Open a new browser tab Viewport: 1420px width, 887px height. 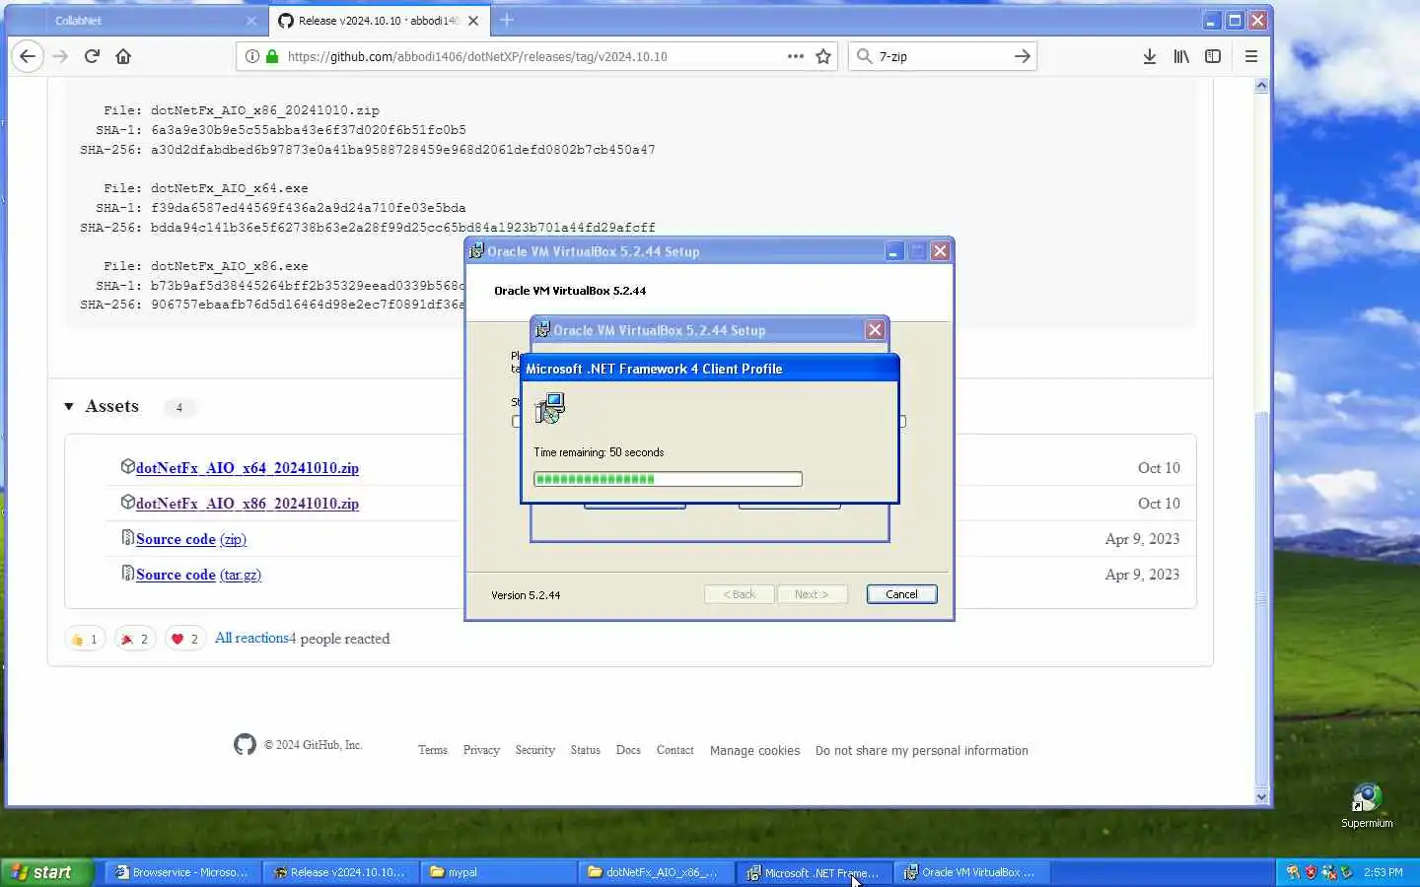click(507, 20)
